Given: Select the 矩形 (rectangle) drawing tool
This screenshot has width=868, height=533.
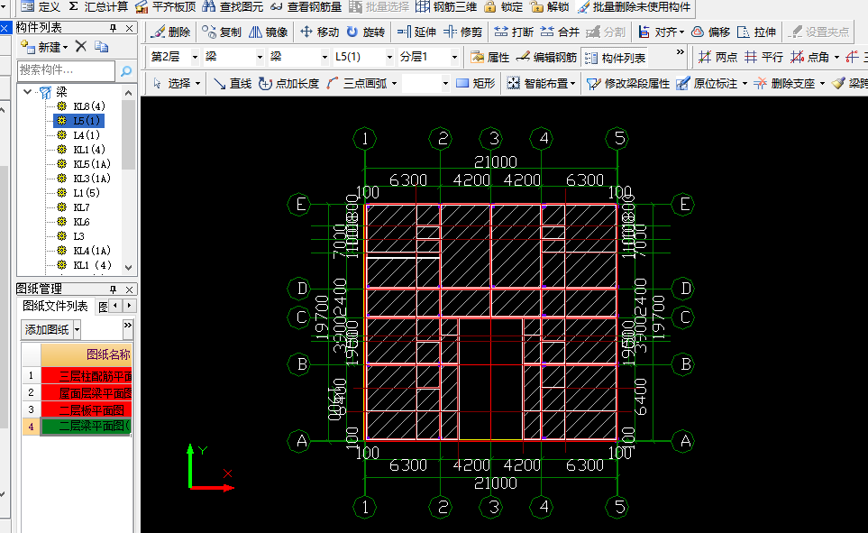Looking at the screenshot, I should (x=476, y=83).
